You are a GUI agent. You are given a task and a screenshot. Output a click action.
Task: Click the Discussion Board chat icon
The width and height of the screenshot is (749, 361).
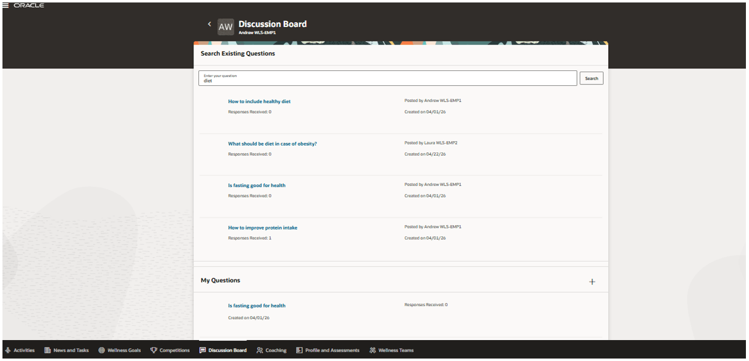[x=203, y=350]
